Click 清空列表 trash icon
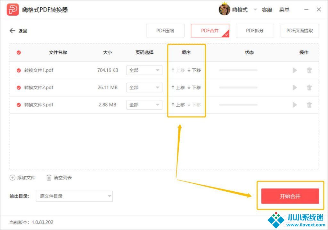The width and height of the screenshot is (328, 230). 49,178
